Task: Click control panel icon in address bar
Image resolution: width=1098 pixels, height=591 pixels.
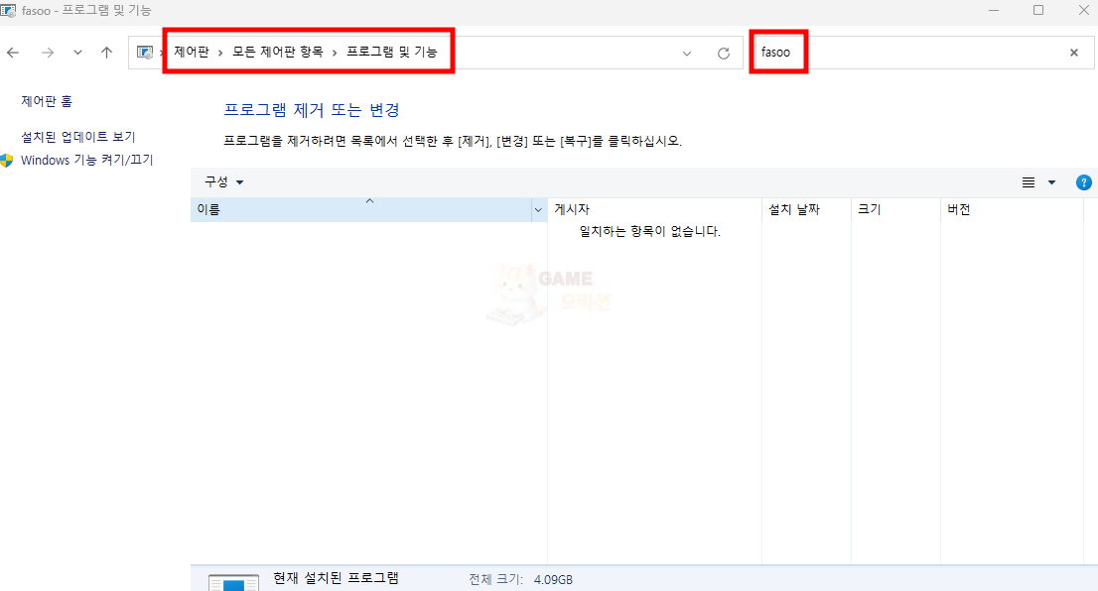Action: [x=145, y=53]
